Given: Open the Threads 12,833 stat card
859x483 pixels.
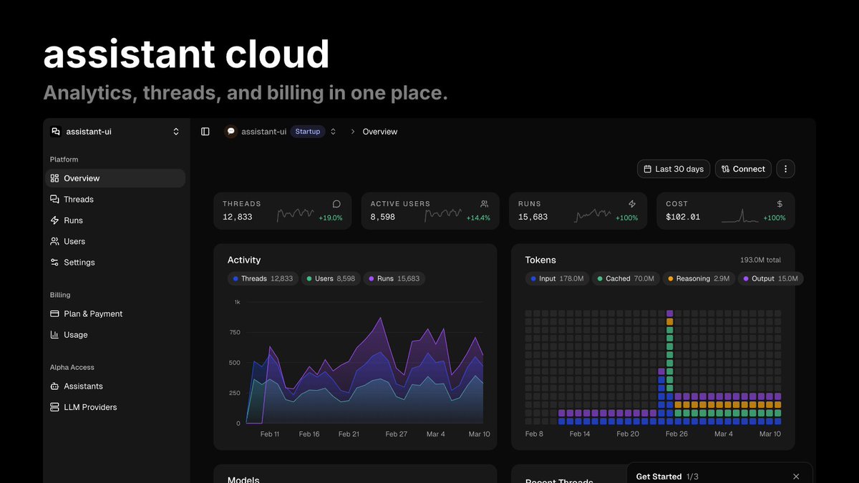Looking at the screenshot, I should [x=283, y=211].
